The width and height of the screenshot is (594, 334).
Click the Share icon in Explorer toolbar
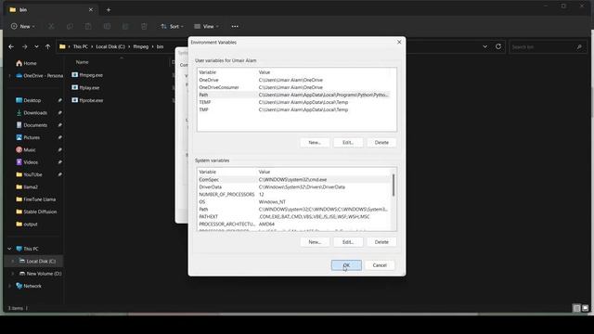click(125, 27)
